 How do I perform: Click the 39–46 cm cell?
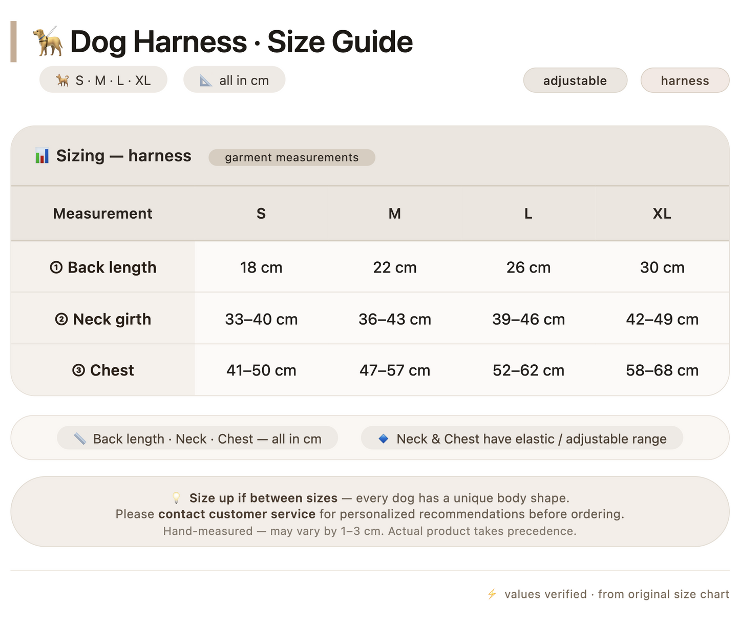click(x=528, y=319)
